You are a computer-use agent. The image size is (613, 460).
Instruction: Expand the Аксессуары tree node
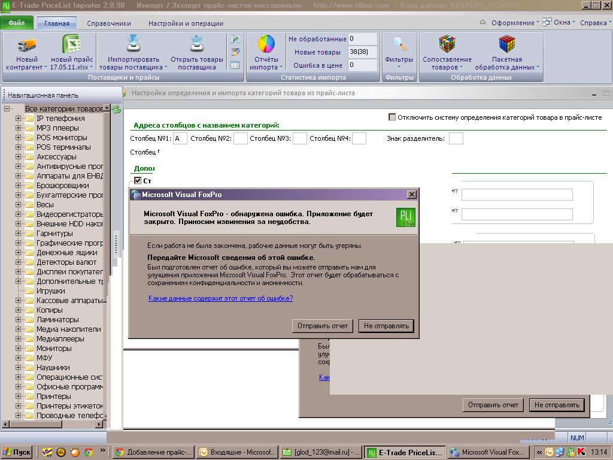click(18, 156)
